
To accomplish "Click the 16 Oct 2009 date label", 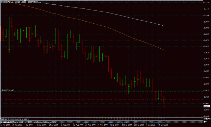I will click(163, 125).
